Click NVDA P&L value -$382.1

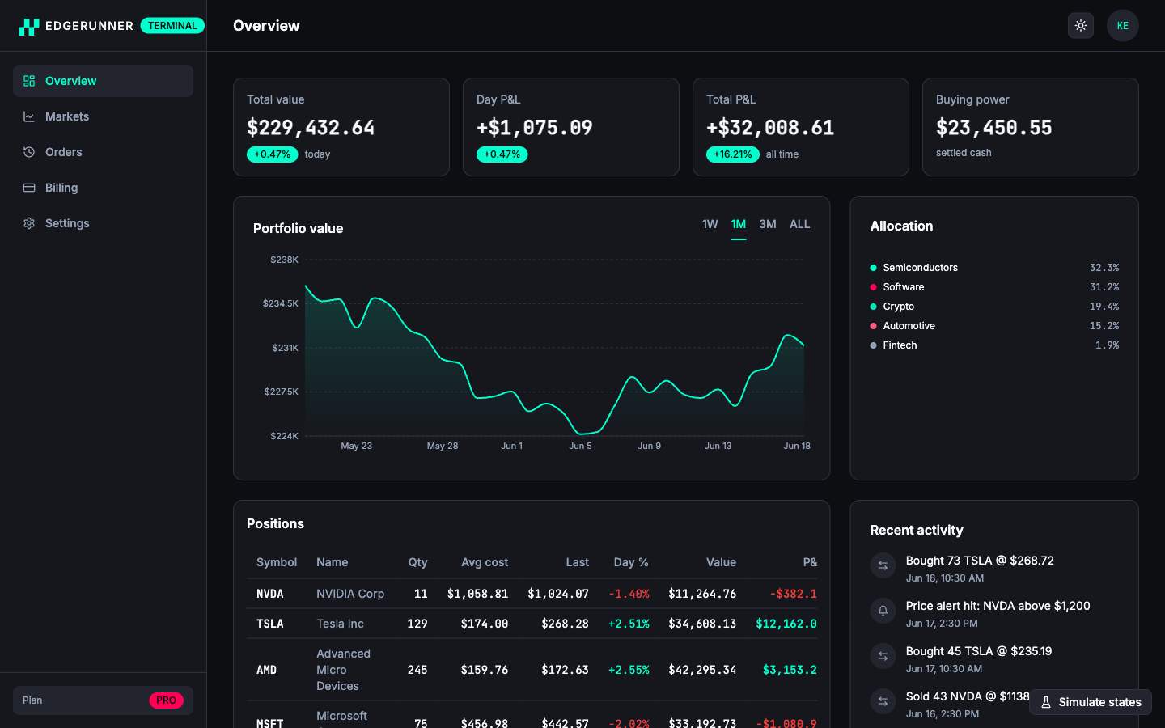(x=793, y=594)
